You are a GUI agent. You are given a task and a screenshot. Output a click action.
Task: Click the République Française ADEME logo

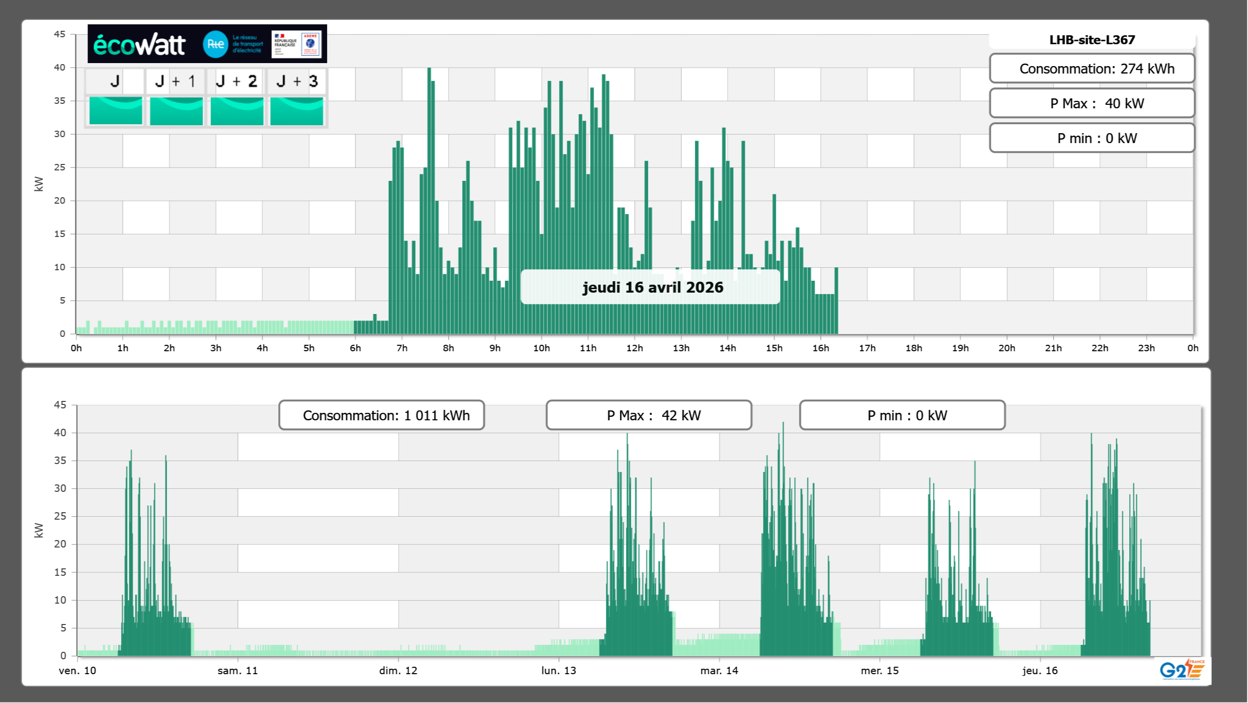[x=296, y=44]
